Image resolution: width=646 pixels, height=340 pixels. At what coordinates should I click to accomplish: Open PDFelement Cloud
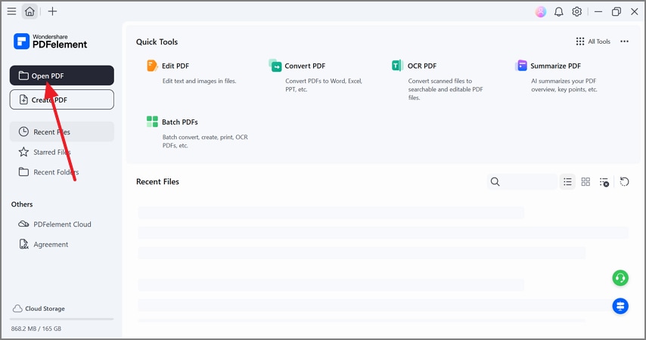tap(54, 224)
